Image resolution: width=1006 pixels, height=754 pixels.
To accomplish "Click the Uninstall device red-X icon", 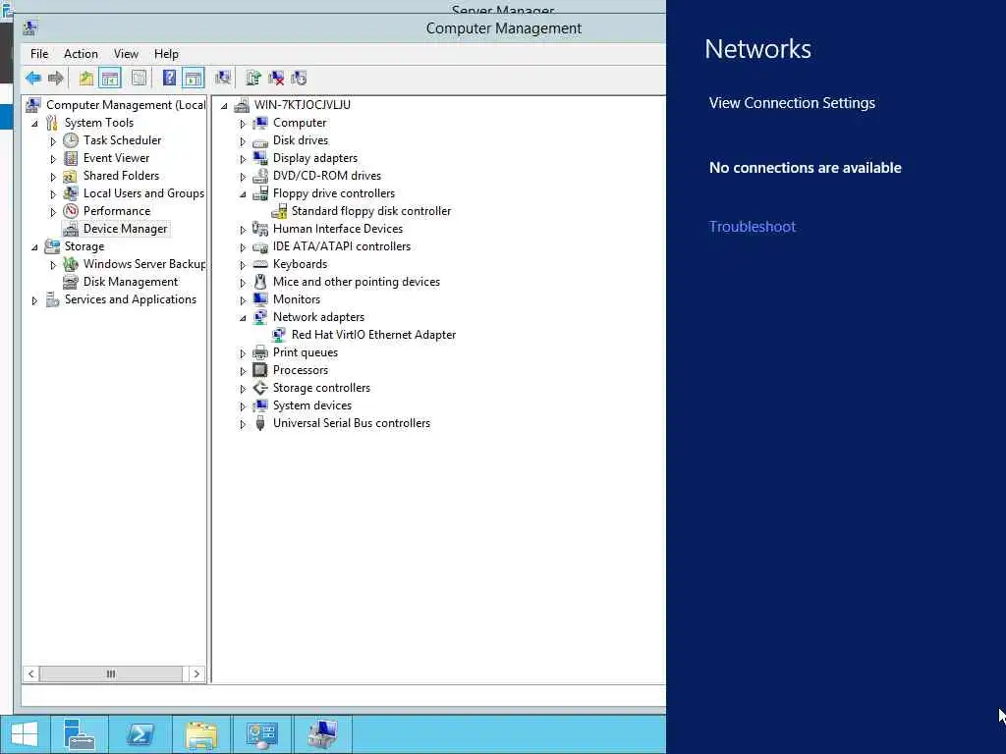I will pos(276,79).
